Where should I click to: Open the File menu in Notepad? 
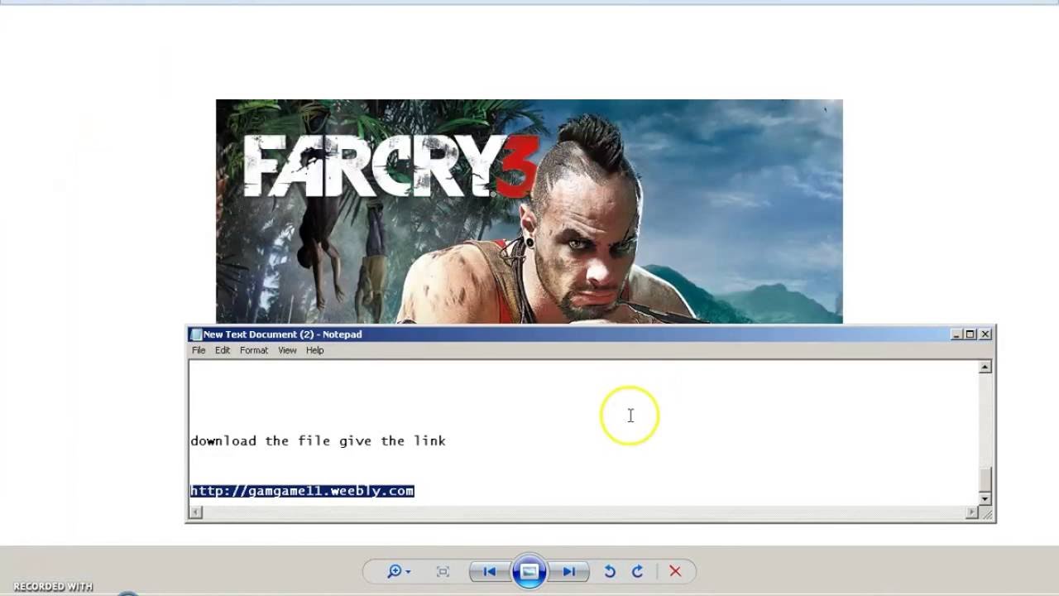(x=199, y=350)
